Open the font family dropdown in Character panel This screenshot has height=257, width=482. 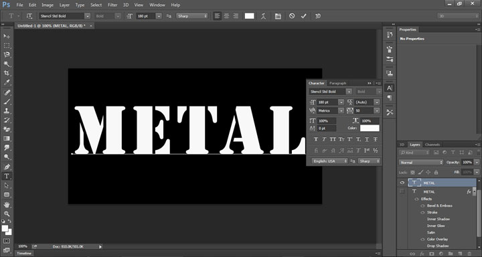(x=349, y=92)
